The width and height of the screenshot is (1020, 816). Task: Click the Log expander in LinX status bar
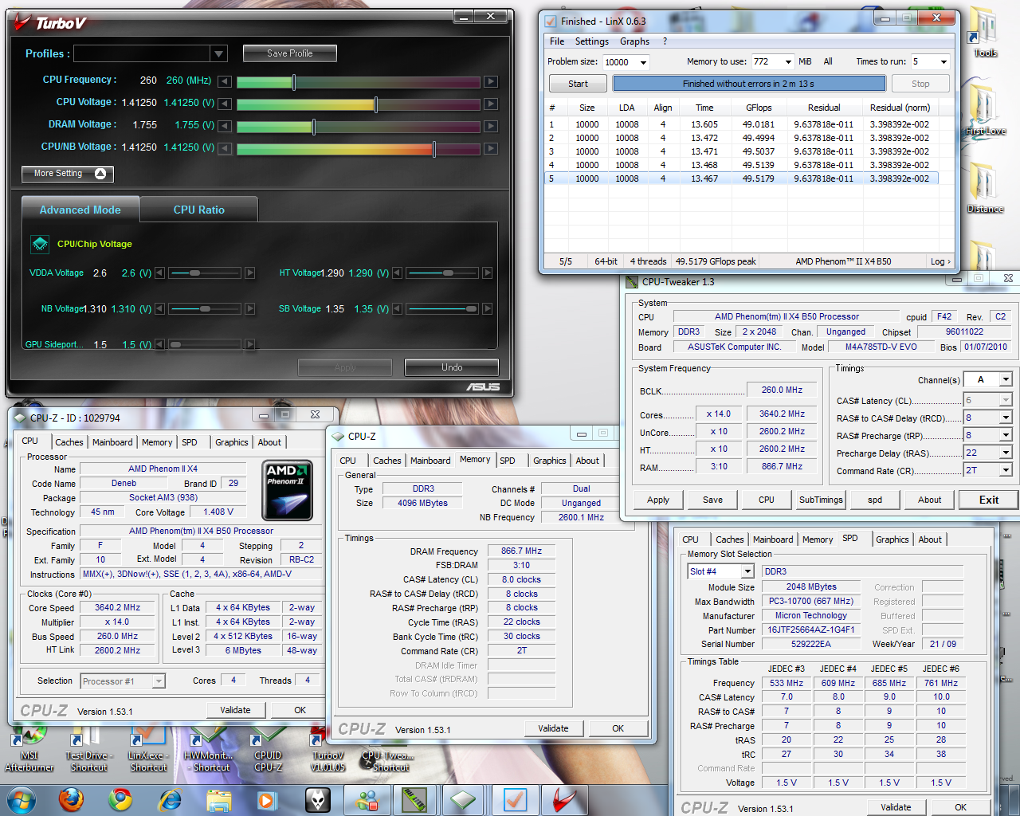[940, 261]
